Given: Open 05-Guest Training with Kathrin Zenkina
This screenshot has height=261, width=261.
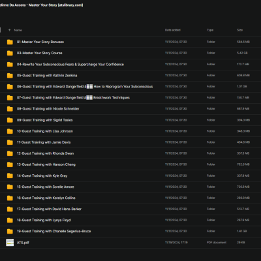Looking at the screenshot, I should pos(47,76).
